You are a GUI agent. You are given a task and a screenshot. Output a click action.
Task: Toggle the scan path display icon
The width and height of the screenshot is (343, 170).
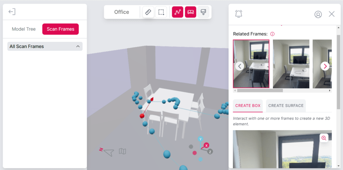click(178, 12)
